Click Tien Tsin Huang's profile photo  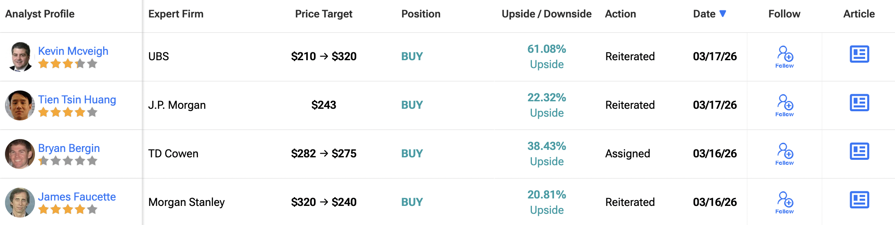click(20, 105)
